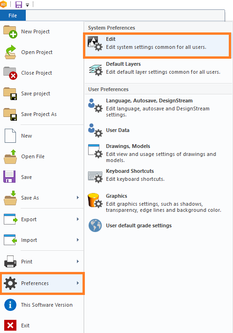Click the New Project folder icon
233x333 pixels.
tap(10, 31)
